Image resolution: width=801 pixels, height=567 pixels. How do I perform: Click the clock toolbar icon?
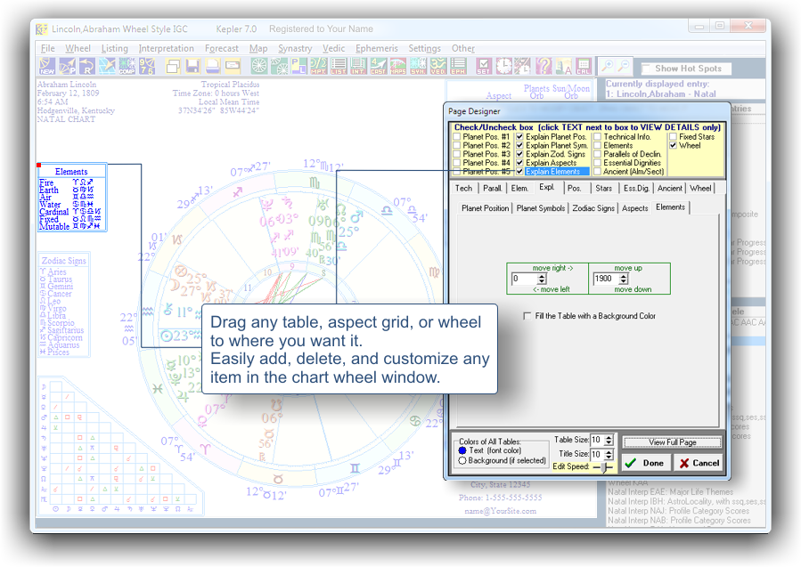pyautogui.click(x=503, y=67)
